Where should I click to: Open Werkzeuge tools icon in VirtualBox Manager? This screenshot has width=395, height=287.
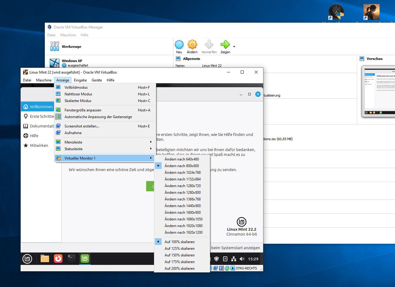pyautogui.click(x=55, y=46)
